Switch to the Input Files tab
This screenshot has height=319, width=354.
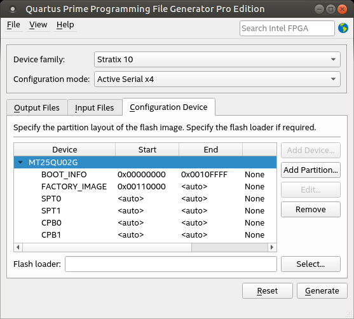click(x=95, y=107)
